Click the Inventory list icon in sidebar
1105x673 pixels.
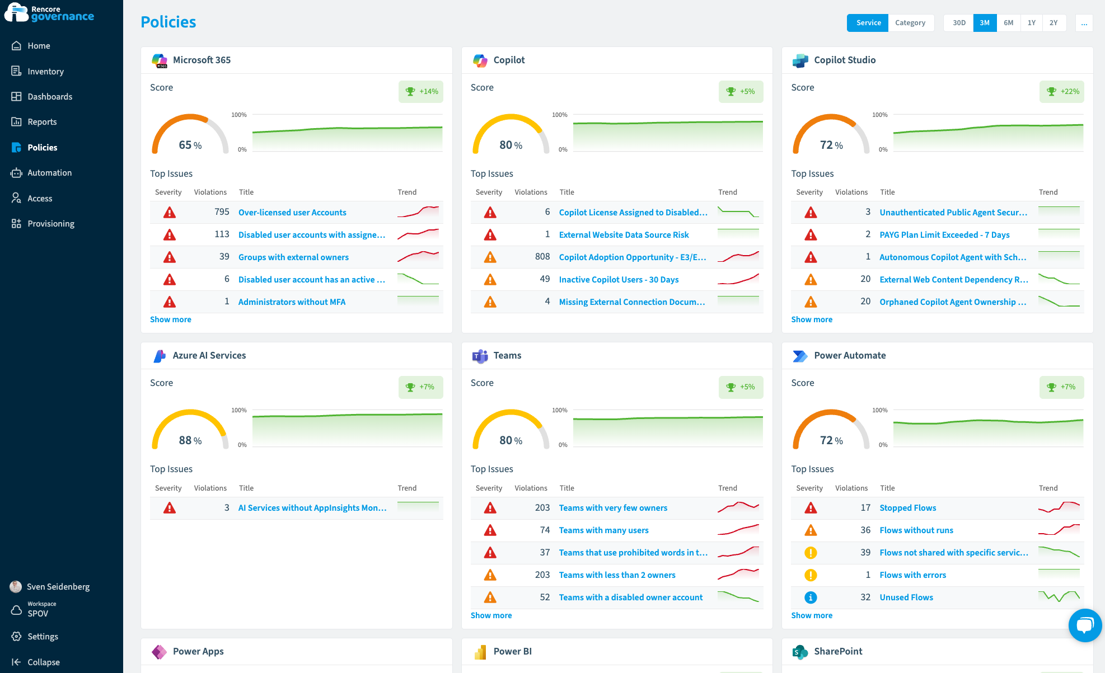[x=17, y=71]
